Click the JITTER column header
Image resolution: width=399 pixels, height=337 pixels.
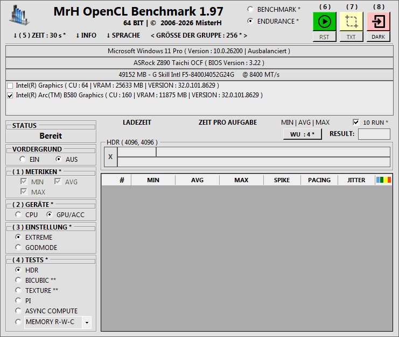[356, 180]
